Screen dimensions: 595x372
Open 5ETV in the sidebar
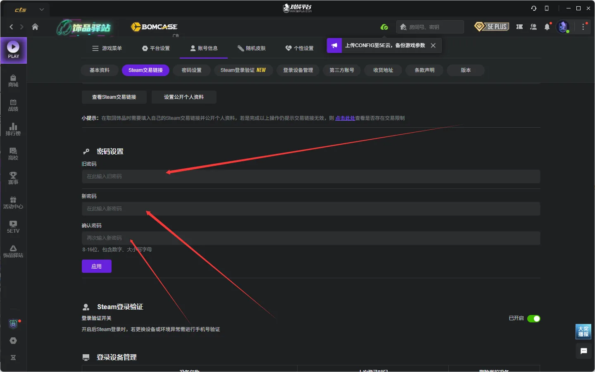click(13, 227)
